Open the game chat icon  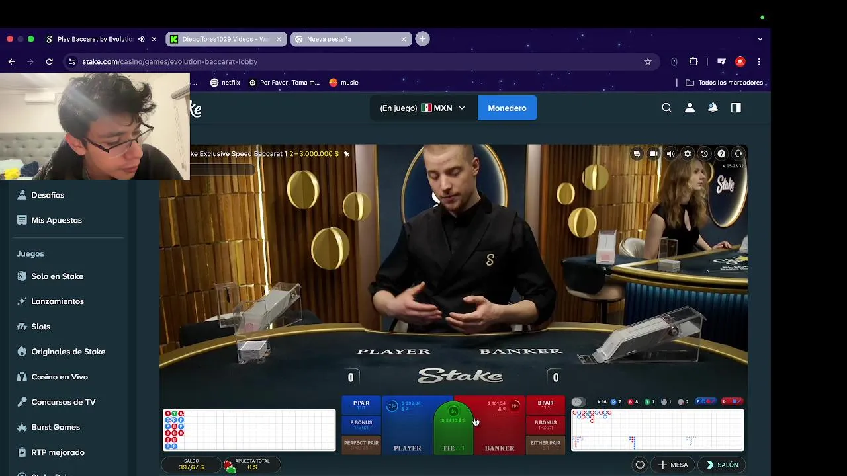pyautogui.click(x=637, y=153)
